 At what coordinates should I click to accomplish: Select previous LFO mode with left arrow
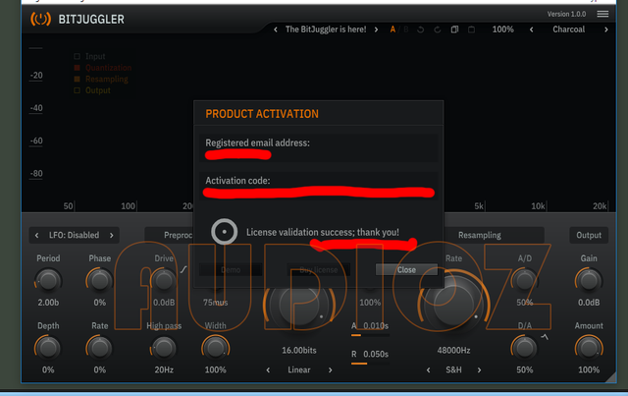37,235
